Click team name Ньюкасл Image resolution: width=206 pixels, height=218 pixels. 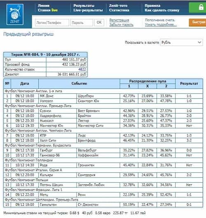(47, 121)
